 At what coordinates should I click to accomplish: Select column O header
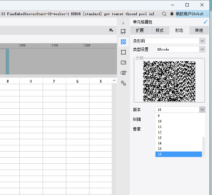(x=31, y=81)
